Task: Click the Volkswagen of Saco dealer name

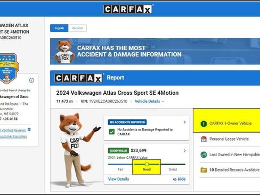Action: point(14,96)
